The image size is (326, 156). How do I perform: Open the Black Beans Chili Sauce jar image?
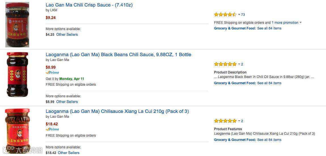click(x=17, y=74)
